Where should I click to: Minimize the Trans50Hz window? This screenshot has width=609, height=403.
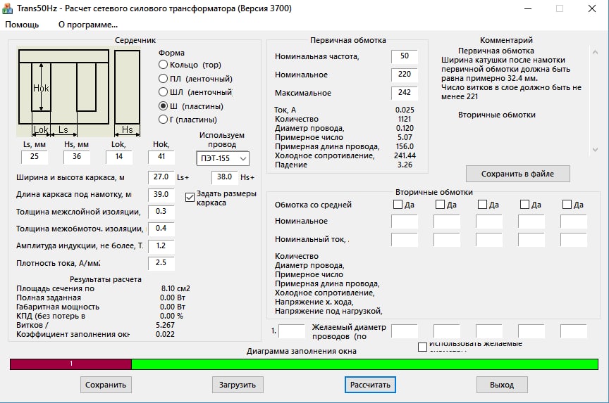[x=528, y=8]
